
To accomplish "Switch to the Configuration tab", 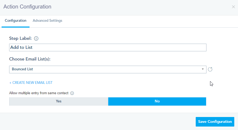I will (15, 21).
